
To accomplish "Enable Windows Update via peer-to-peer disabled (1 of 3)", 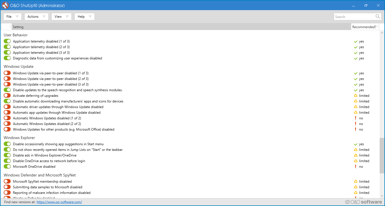I will [7, 73].
